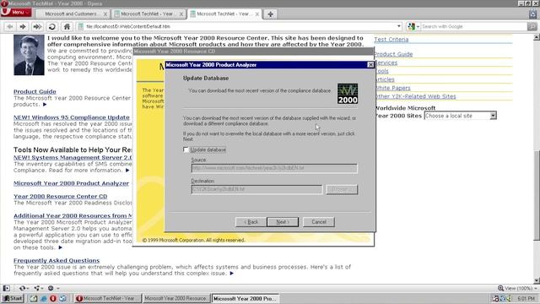Expand the address bar history dropdown

399,26
